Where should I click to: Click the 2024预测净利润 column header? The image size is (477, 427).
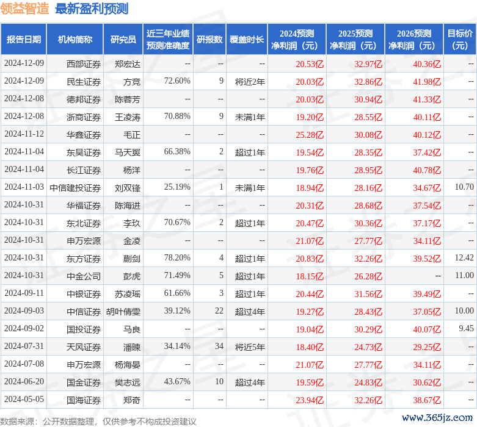pyautogui.click(x=297, y=40)
